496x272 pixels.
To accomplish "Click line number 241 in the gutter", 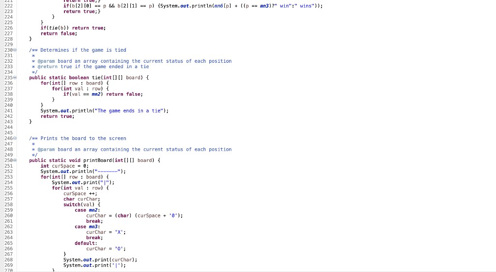I will pos(9,111).
